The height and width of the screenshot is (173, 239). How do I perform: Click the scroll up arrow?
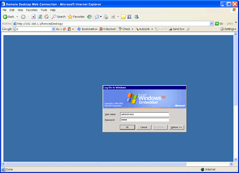pos(236,34)
